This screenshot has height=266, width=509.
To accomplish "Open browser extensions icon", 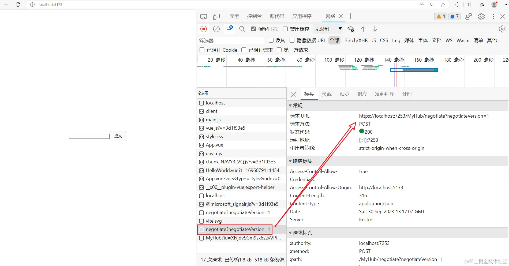I will click(457, 5).
